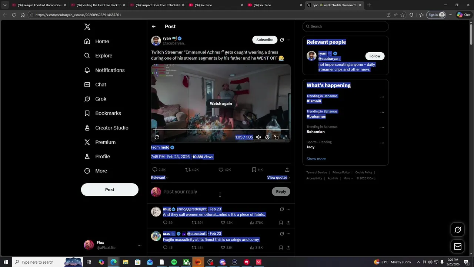The image size is (474, 267).
Task: Open #ismaili trend options
Action: tap(382, 97)
